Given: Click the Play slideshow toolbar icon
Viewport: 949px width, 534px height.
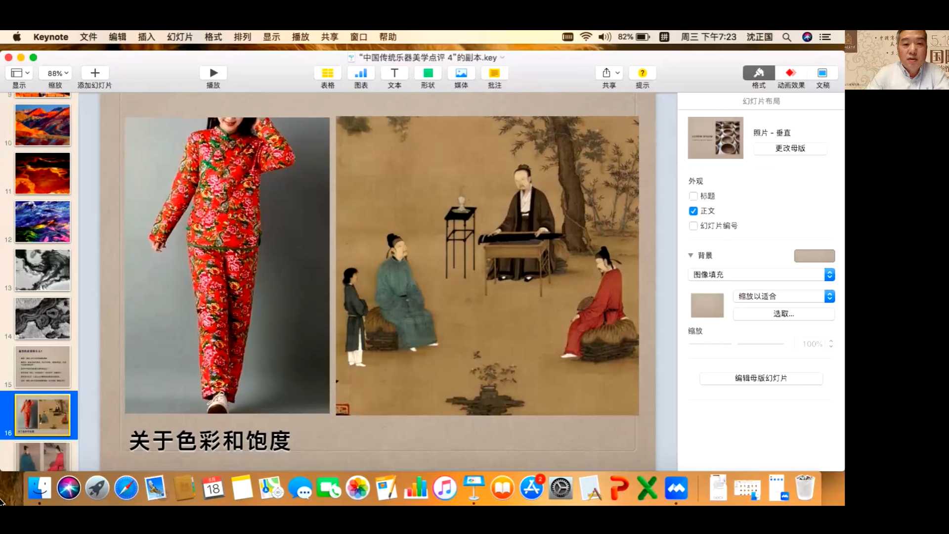Looking at the screenshot, I should [x=213, y=73].
